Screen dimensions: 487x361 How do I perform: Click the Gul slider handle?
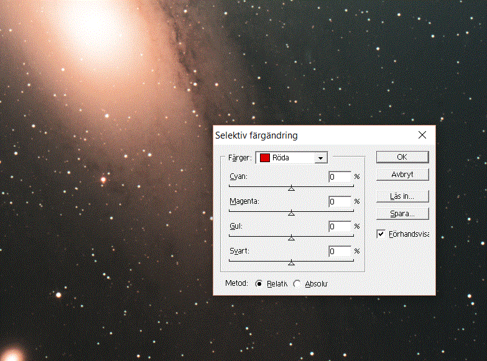click(291, 238)
